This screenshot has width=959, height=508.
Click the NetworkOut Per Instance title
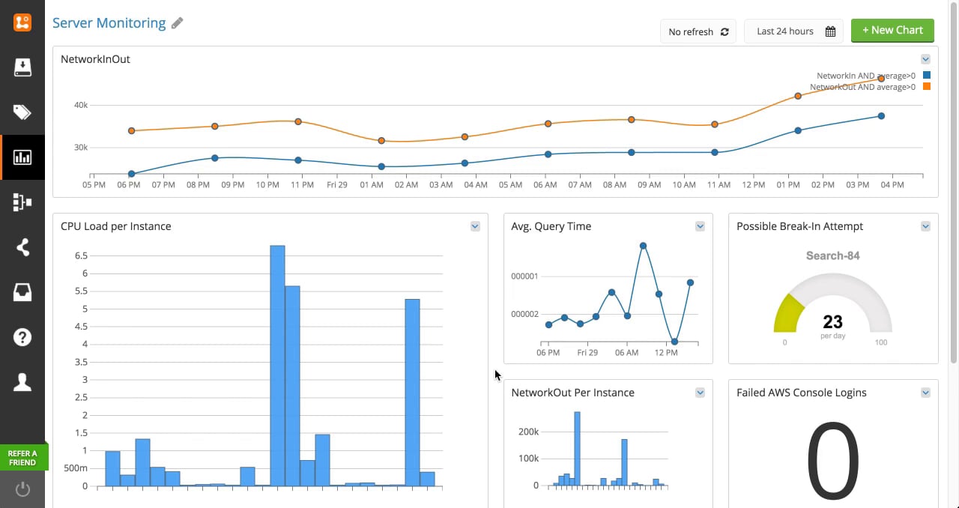click(x=572, y=393)
